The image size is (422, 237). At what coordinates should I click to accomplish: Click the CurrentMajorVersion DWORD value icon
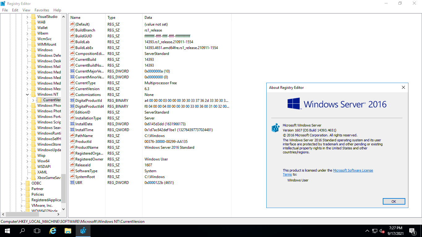tap(72, 71)
